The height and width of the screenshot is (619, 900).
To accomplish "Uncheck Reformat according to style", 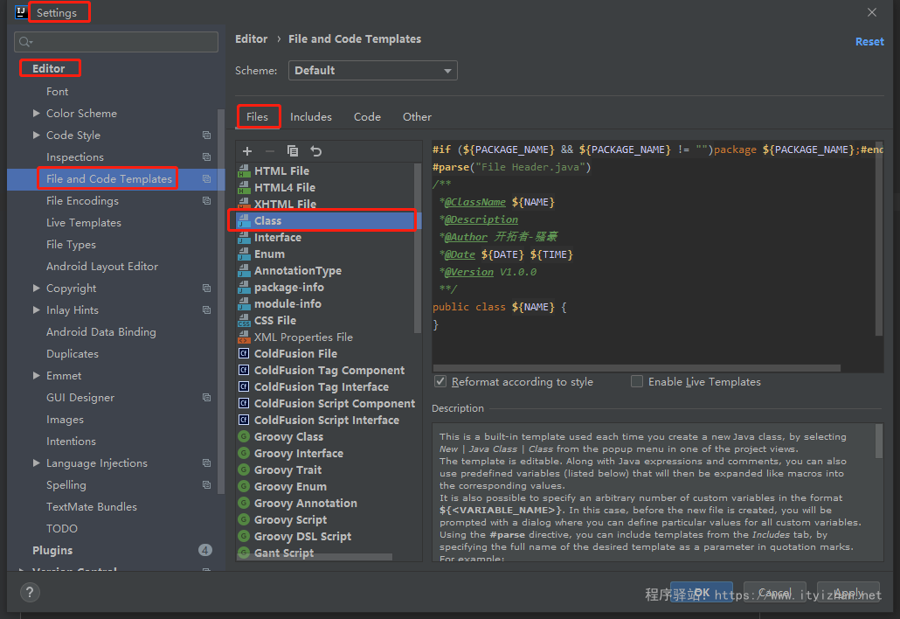I will point(440,381).
